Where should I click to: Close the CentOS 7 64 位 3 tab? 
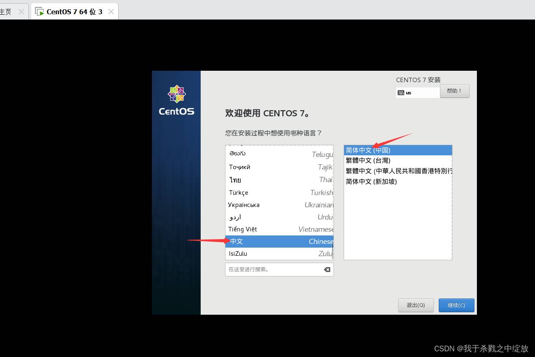pos(111,12)
